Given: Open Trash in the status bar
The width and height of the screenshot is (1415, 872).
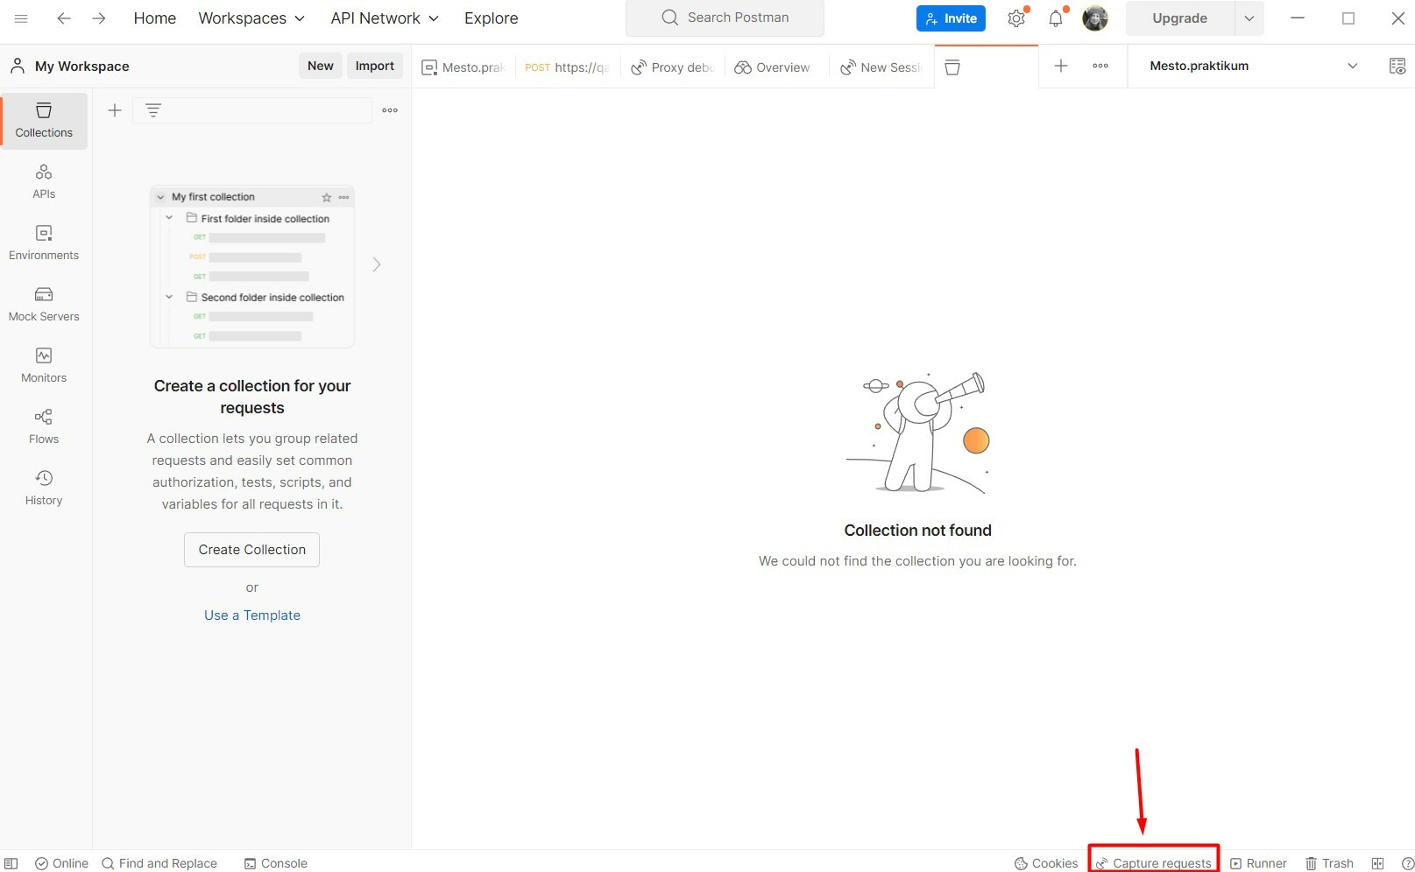Looking at the screenshot, I should tap(1329, 863).
